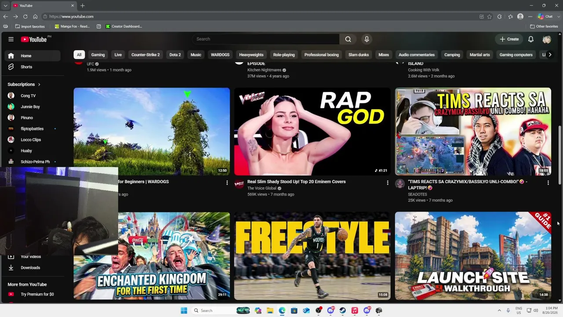Open action menu for TIMS REACTS video
Screen dimensions: 563x317
[x=548, y=182]
